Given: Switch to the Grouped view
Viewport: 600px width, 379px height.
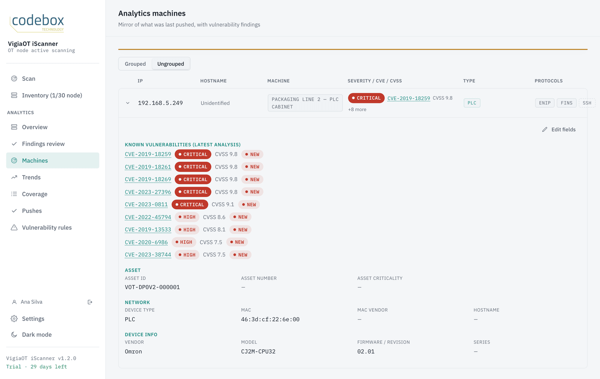Looking at the screenshot, I should (135, 64).
